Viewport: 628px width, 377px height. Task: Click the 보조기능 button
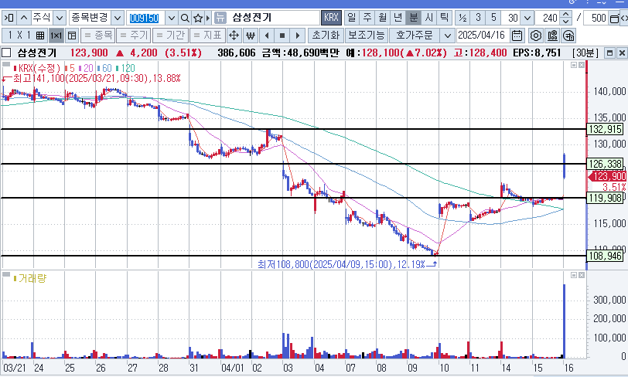(366, 36)
